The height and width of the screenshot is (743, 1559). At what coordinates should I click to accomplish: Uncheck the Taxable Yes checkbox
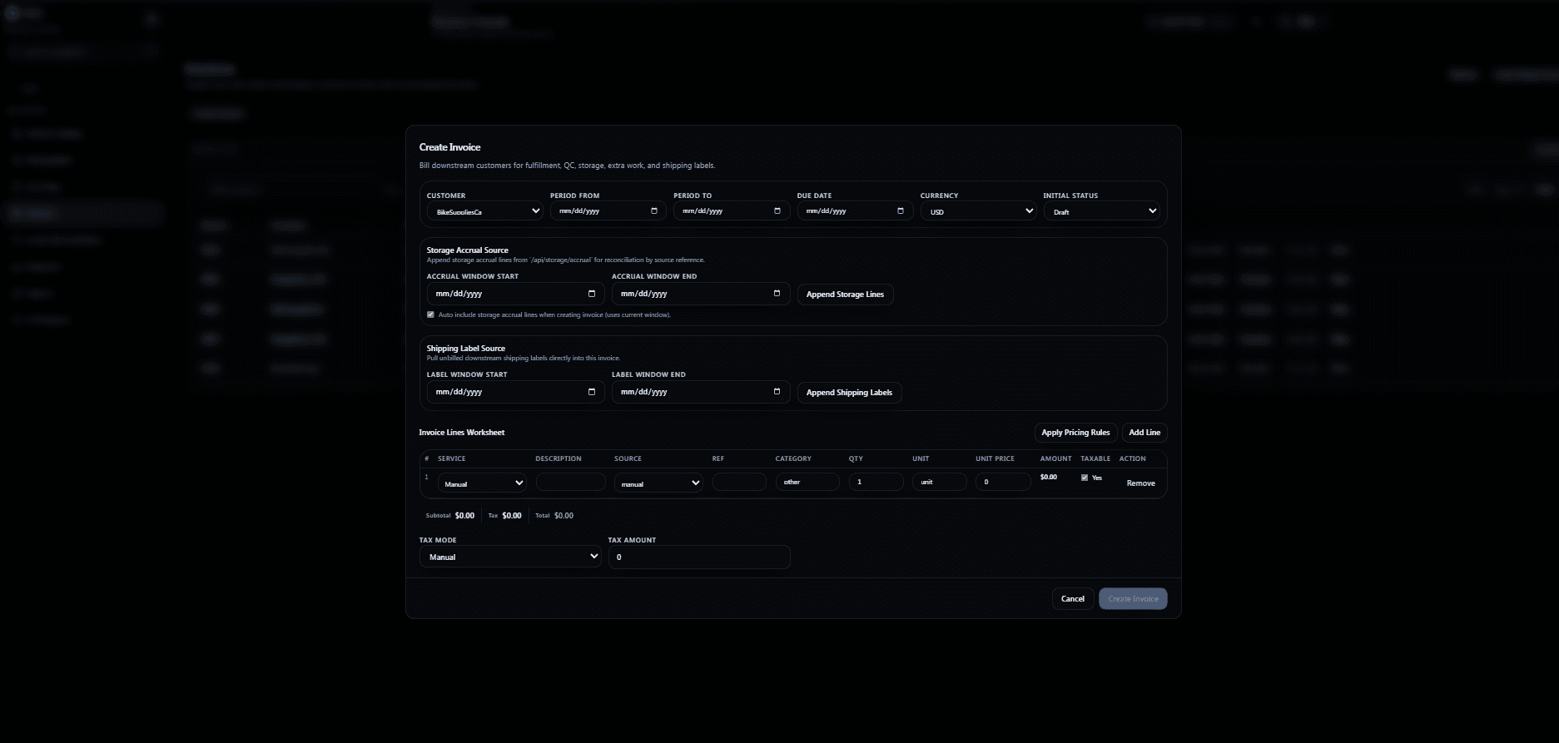(1085, 478)
